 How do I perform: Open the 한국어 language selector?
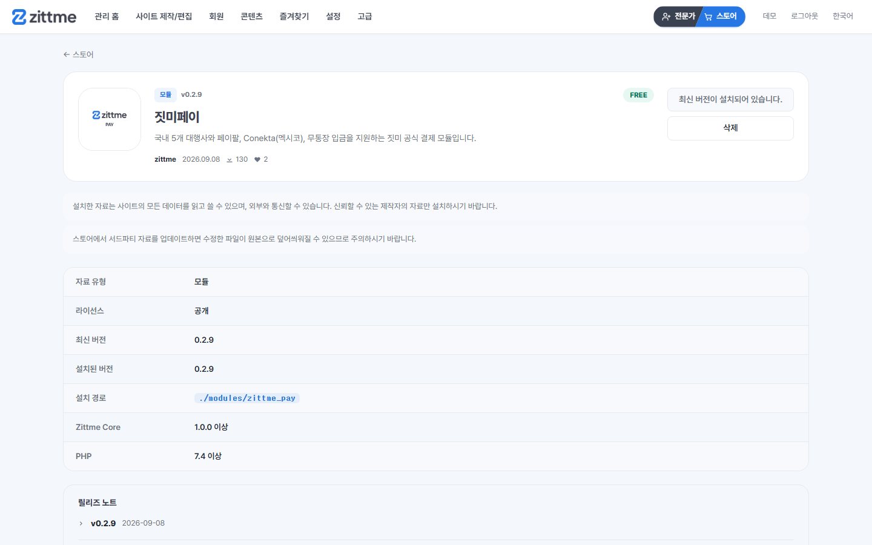[x=843, y=16]
